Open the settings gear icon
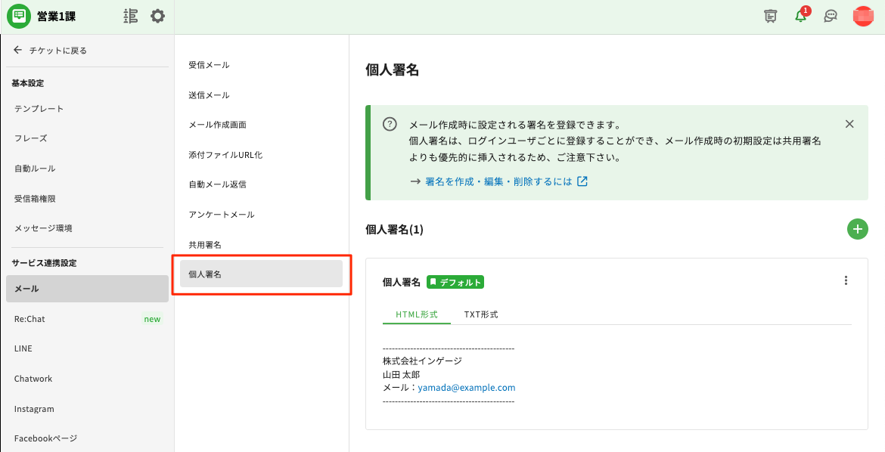The width and height of the screenshot is (885, 452). coord(157,16)
